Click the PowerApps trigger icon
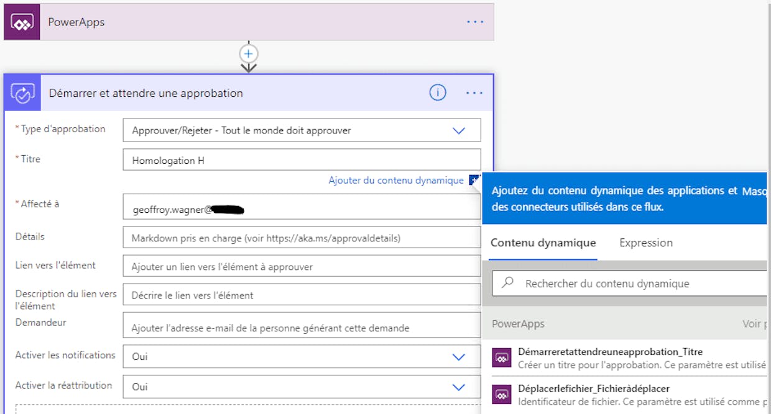 [22, 22]
